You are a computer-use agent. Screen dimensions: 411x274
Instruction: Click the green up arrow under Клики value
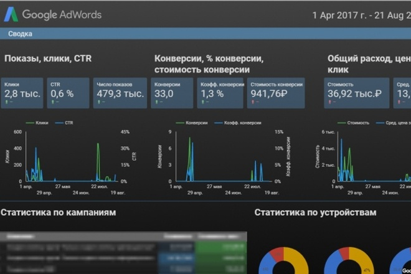(7, 102)
